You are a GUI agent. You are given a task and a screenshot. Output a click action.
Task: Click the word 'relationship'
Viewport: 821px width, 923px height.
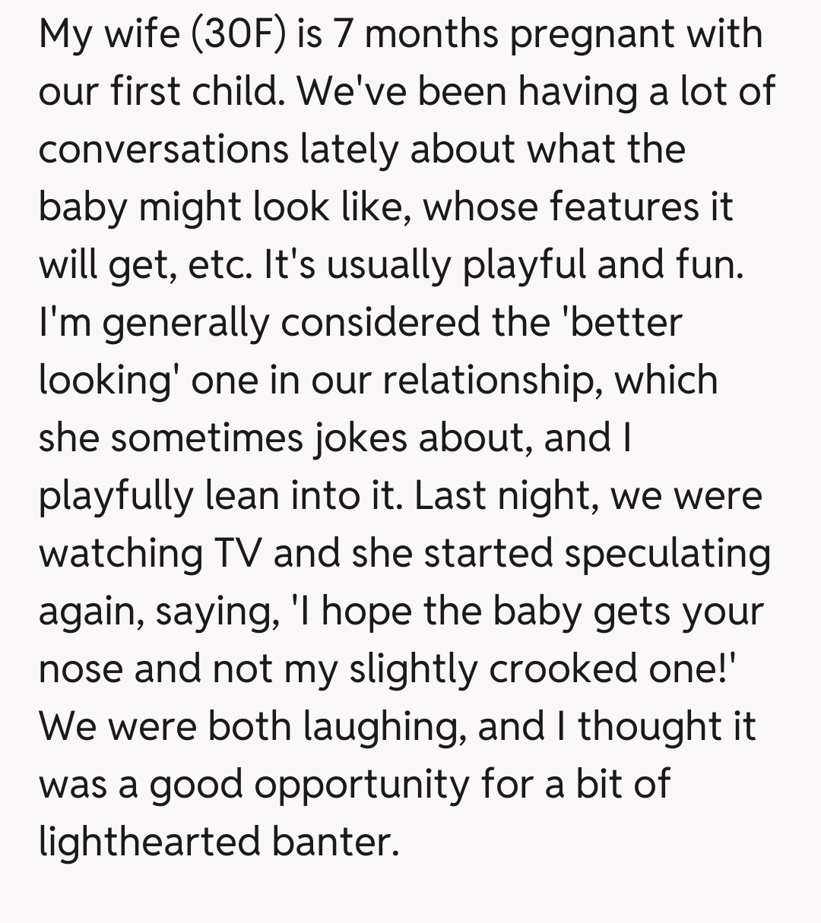(x=486, y=380)
